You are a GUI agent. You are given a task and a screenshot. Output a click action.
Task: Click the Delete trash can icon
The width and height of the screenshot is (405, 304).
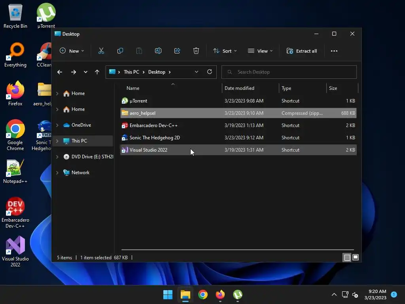[x=196, y=51]
